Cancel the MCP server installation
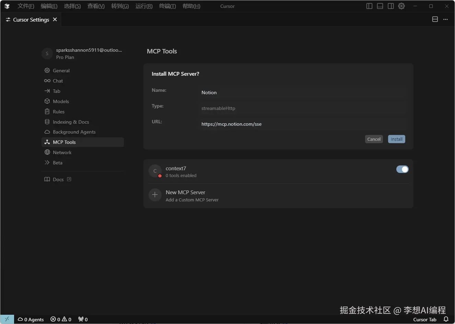Image resolution: width=455 pixels, height=324 pixels. [x=374, y=139]
